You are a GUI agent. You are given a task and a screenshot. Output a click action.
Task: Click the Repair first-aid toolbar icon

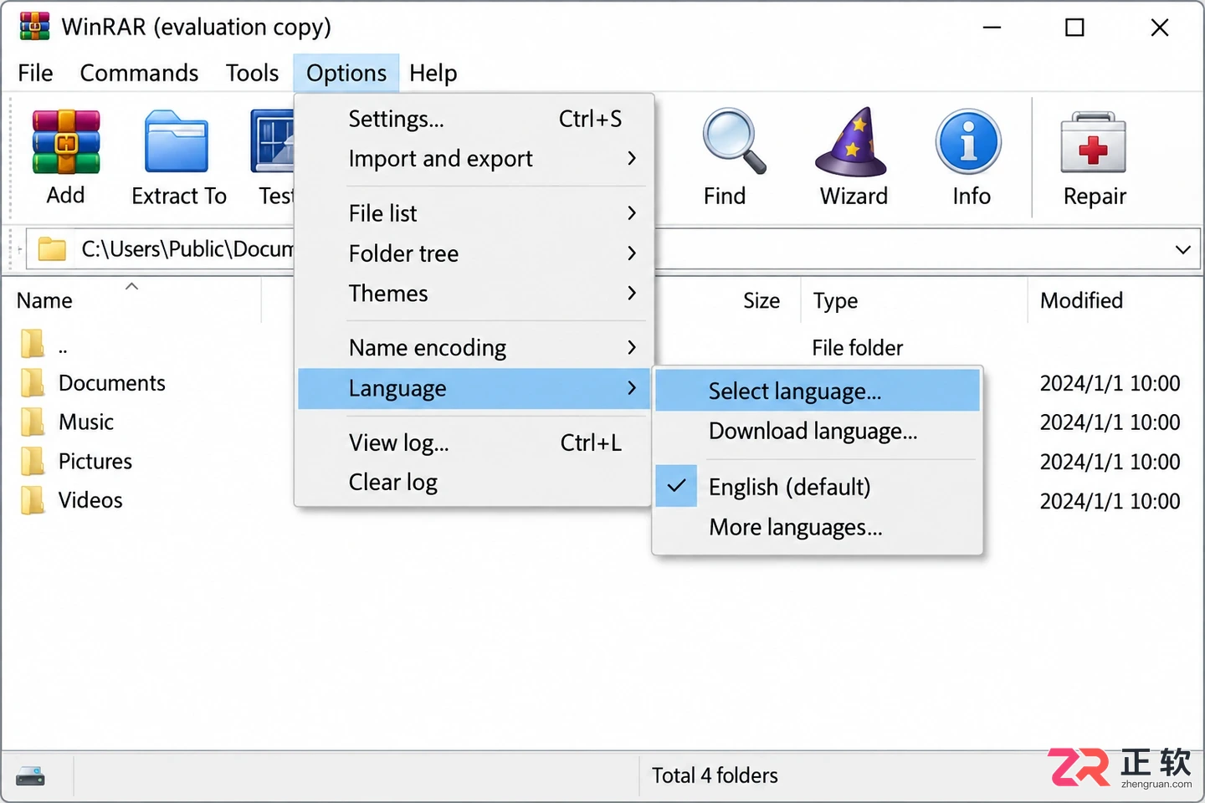coord(1093,143)
